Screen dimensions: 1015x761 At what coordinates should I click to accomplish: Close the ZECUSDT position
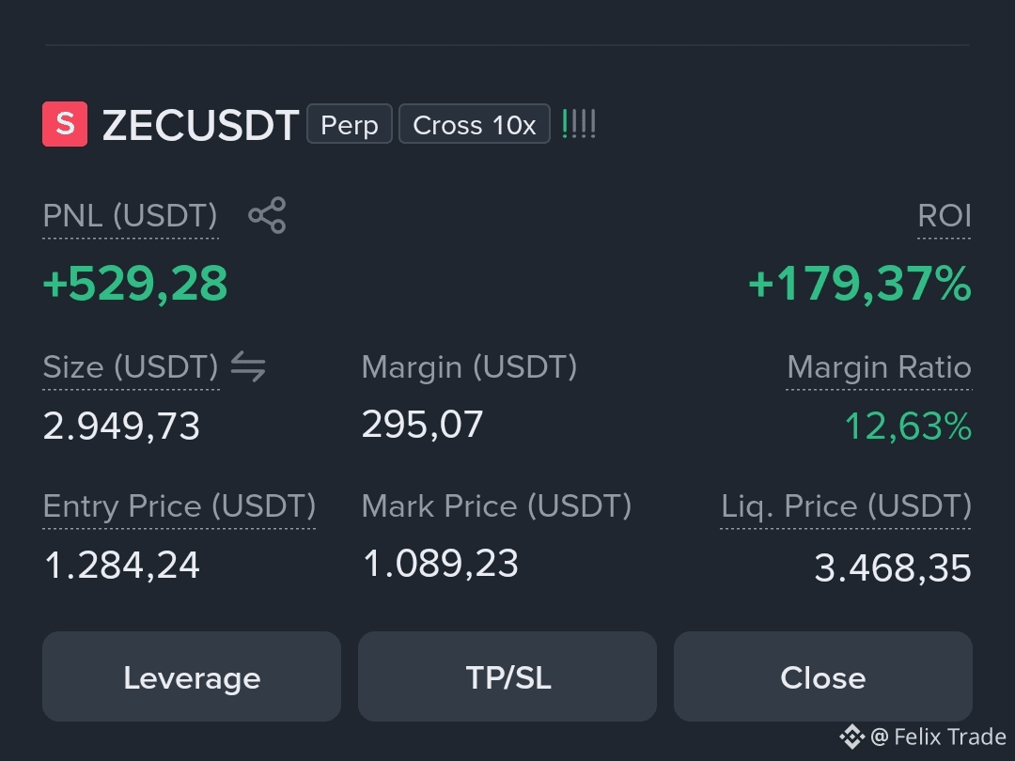(x=823, y=676)
